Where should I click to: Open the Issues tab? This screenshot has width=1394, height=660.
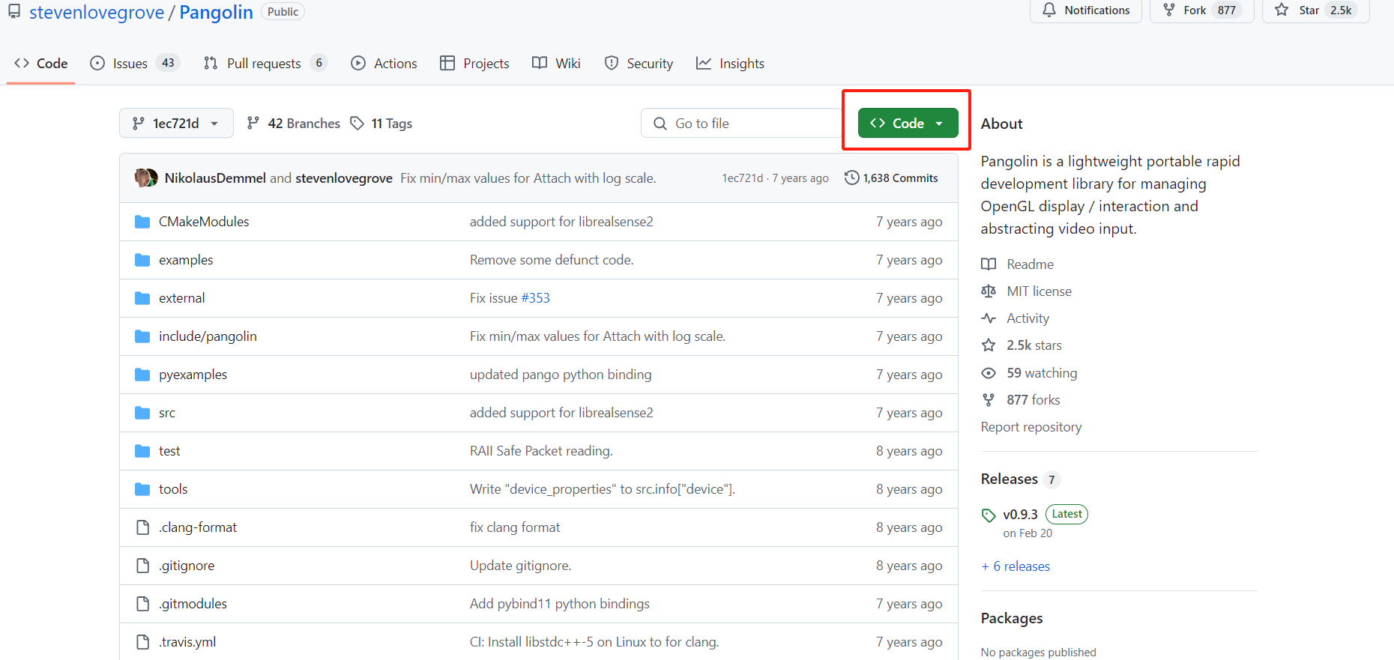(x=135, y=64)
